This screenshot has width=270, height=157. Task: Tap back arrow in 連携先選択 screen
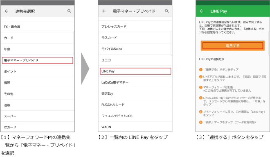pyautogui.click(x=7, y=11)
